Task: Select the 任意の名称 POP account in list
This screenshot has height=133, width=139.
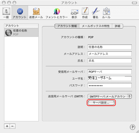Action: click(x=21, y=33)
